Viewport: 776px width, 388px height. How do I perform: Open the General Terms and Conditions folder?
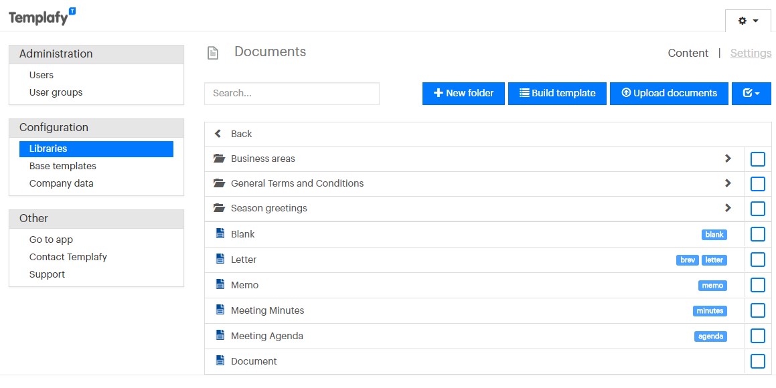728,183
